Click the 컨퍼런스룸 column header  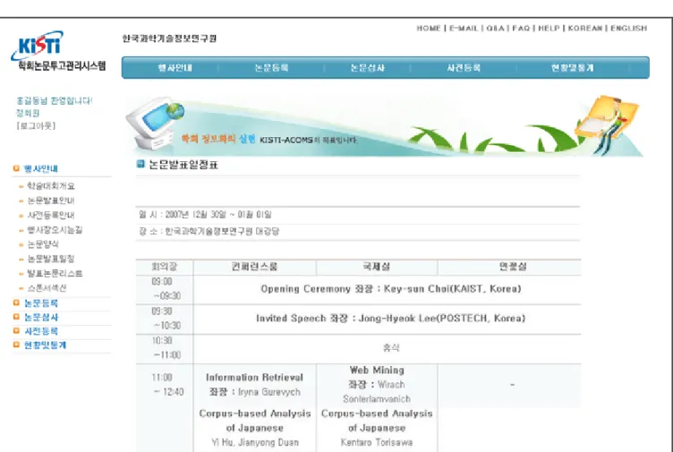coord(254,267)
